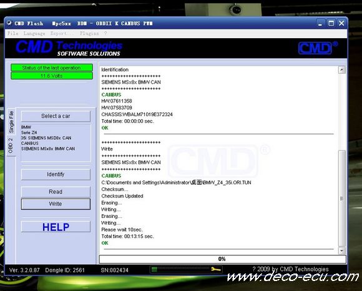The width and height of the screenshot is (362, 291).
Task: Click the 'HW:07611358' log line
Action: (x=117, y=101)
